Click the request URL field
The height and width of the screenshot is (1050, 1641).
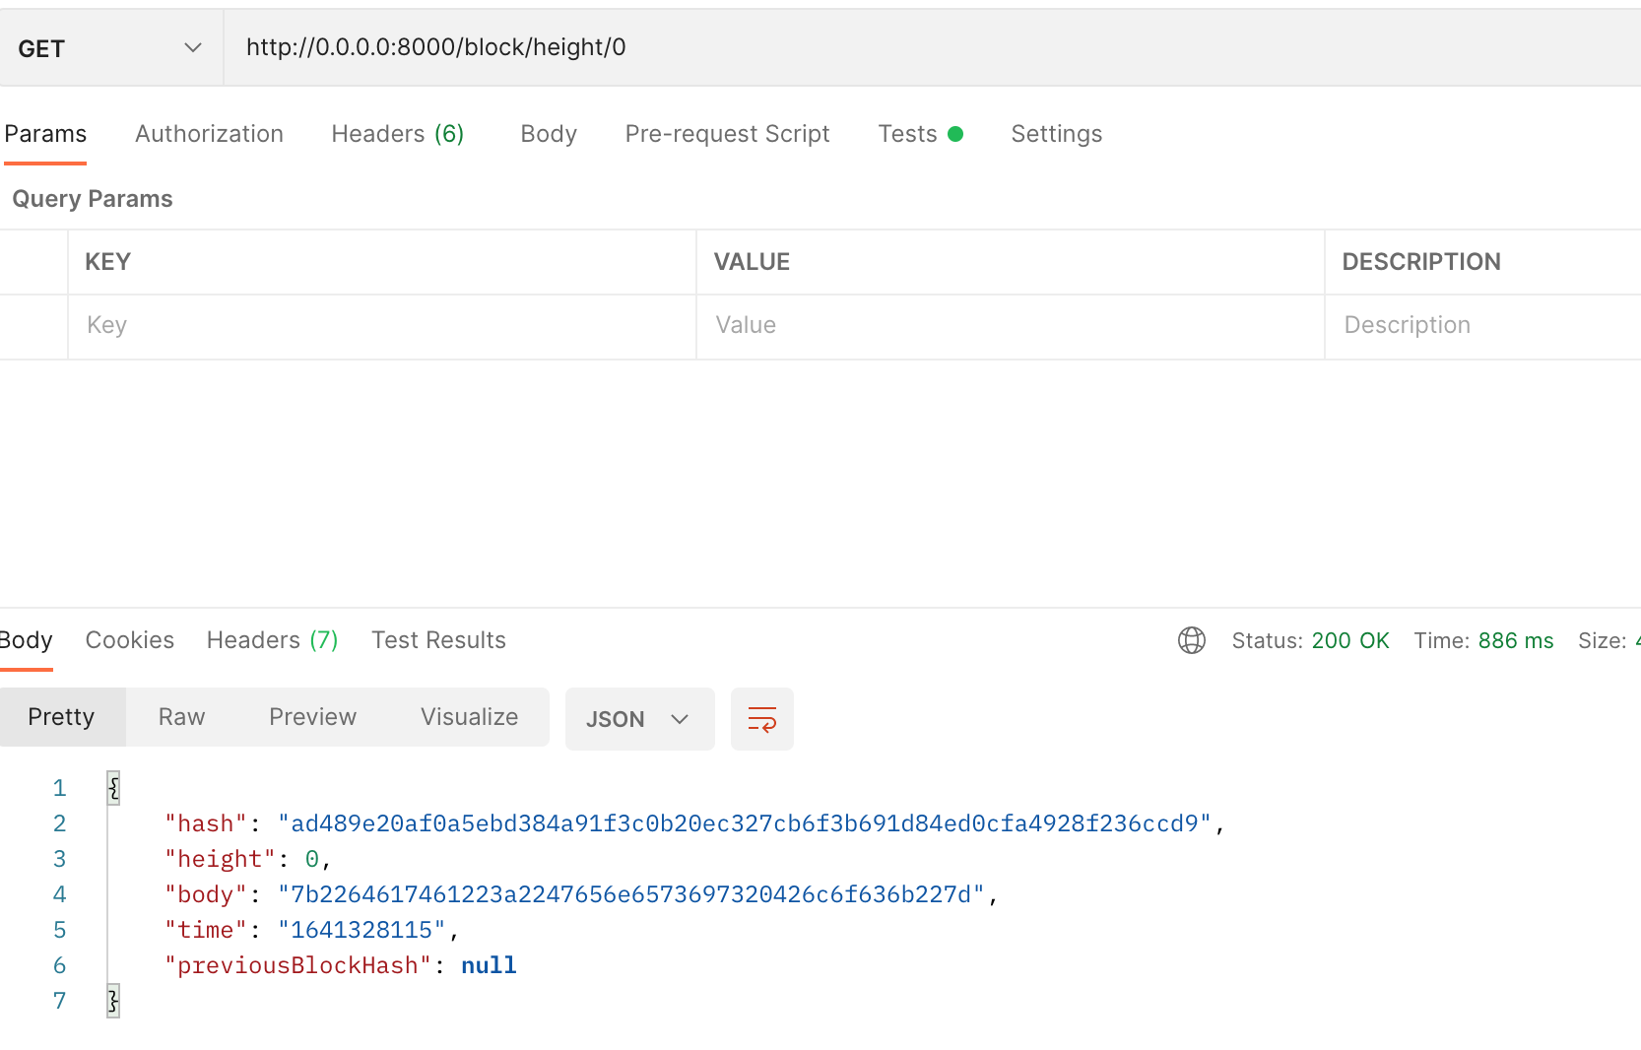932,48
